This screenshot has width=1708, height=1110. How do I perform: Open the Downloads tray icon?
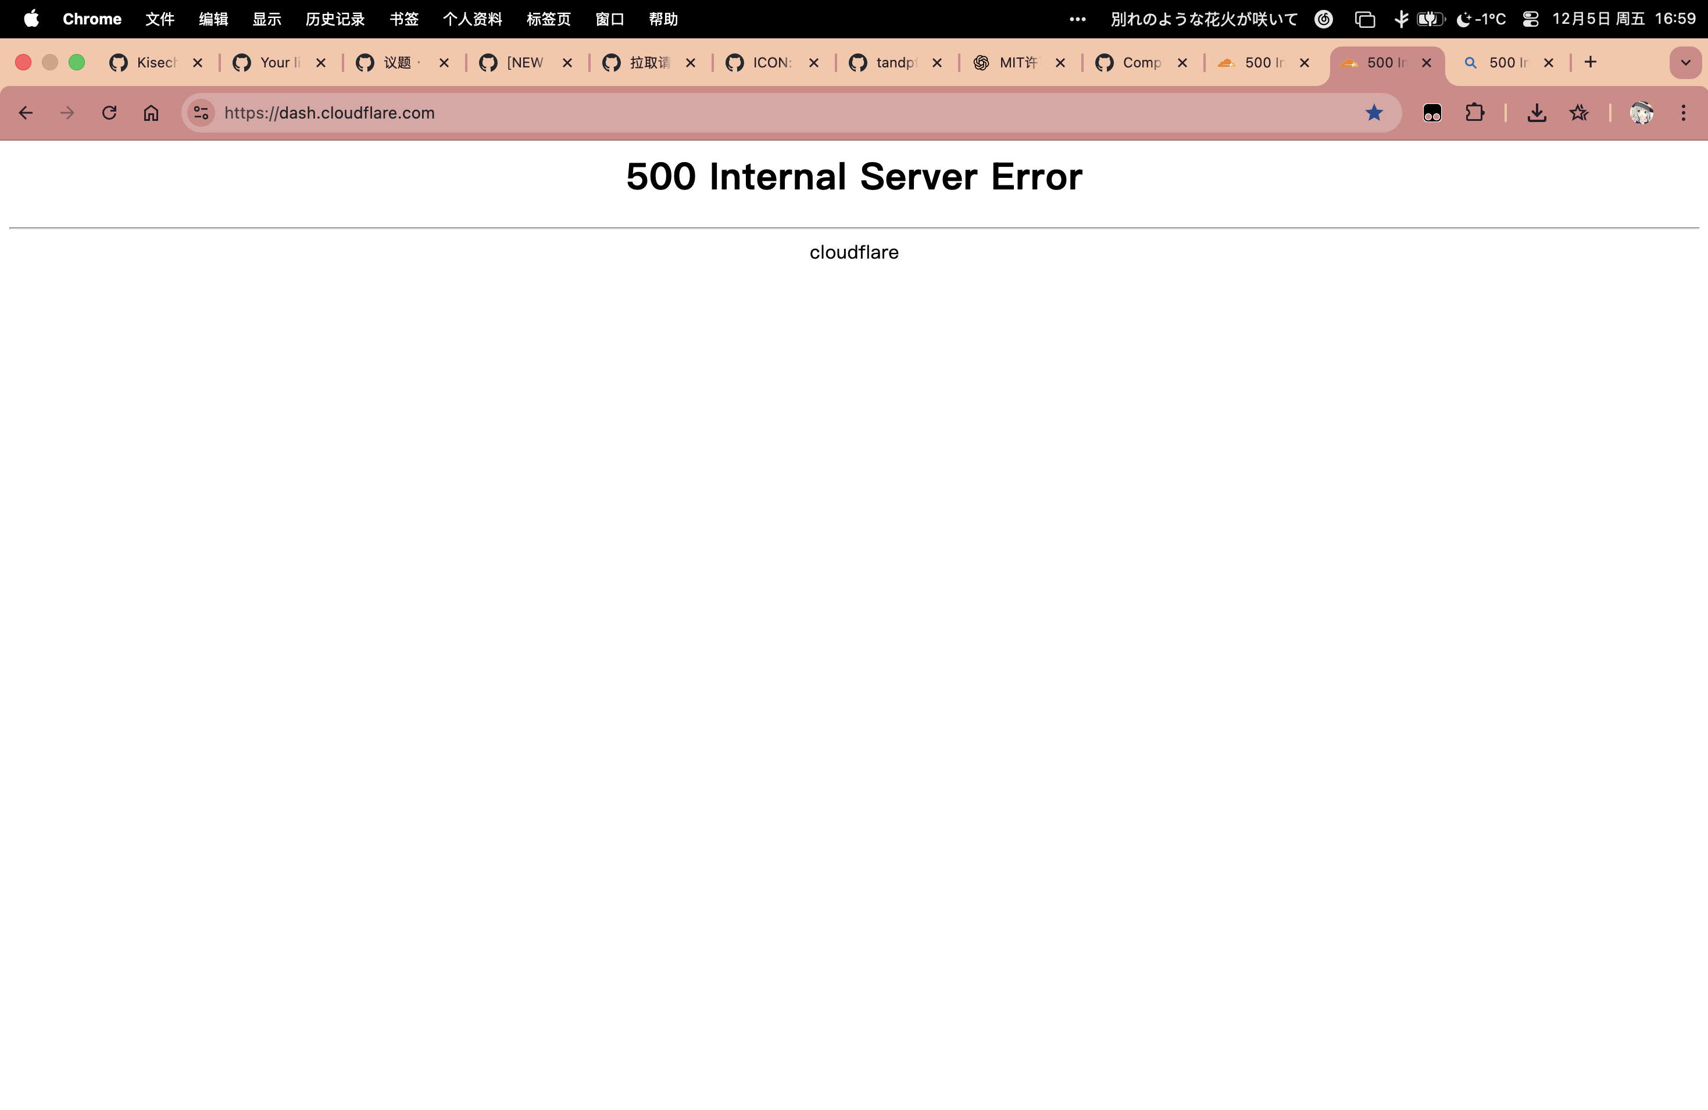pos(1537,113)
